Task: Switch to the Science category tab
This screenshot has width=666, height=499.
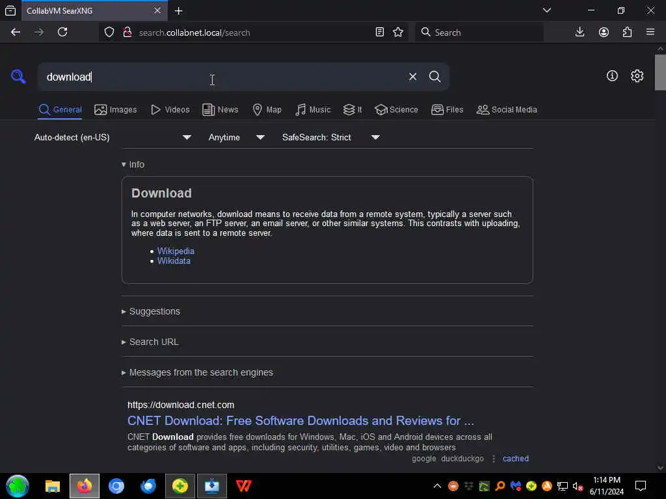Action: [396, 110]
